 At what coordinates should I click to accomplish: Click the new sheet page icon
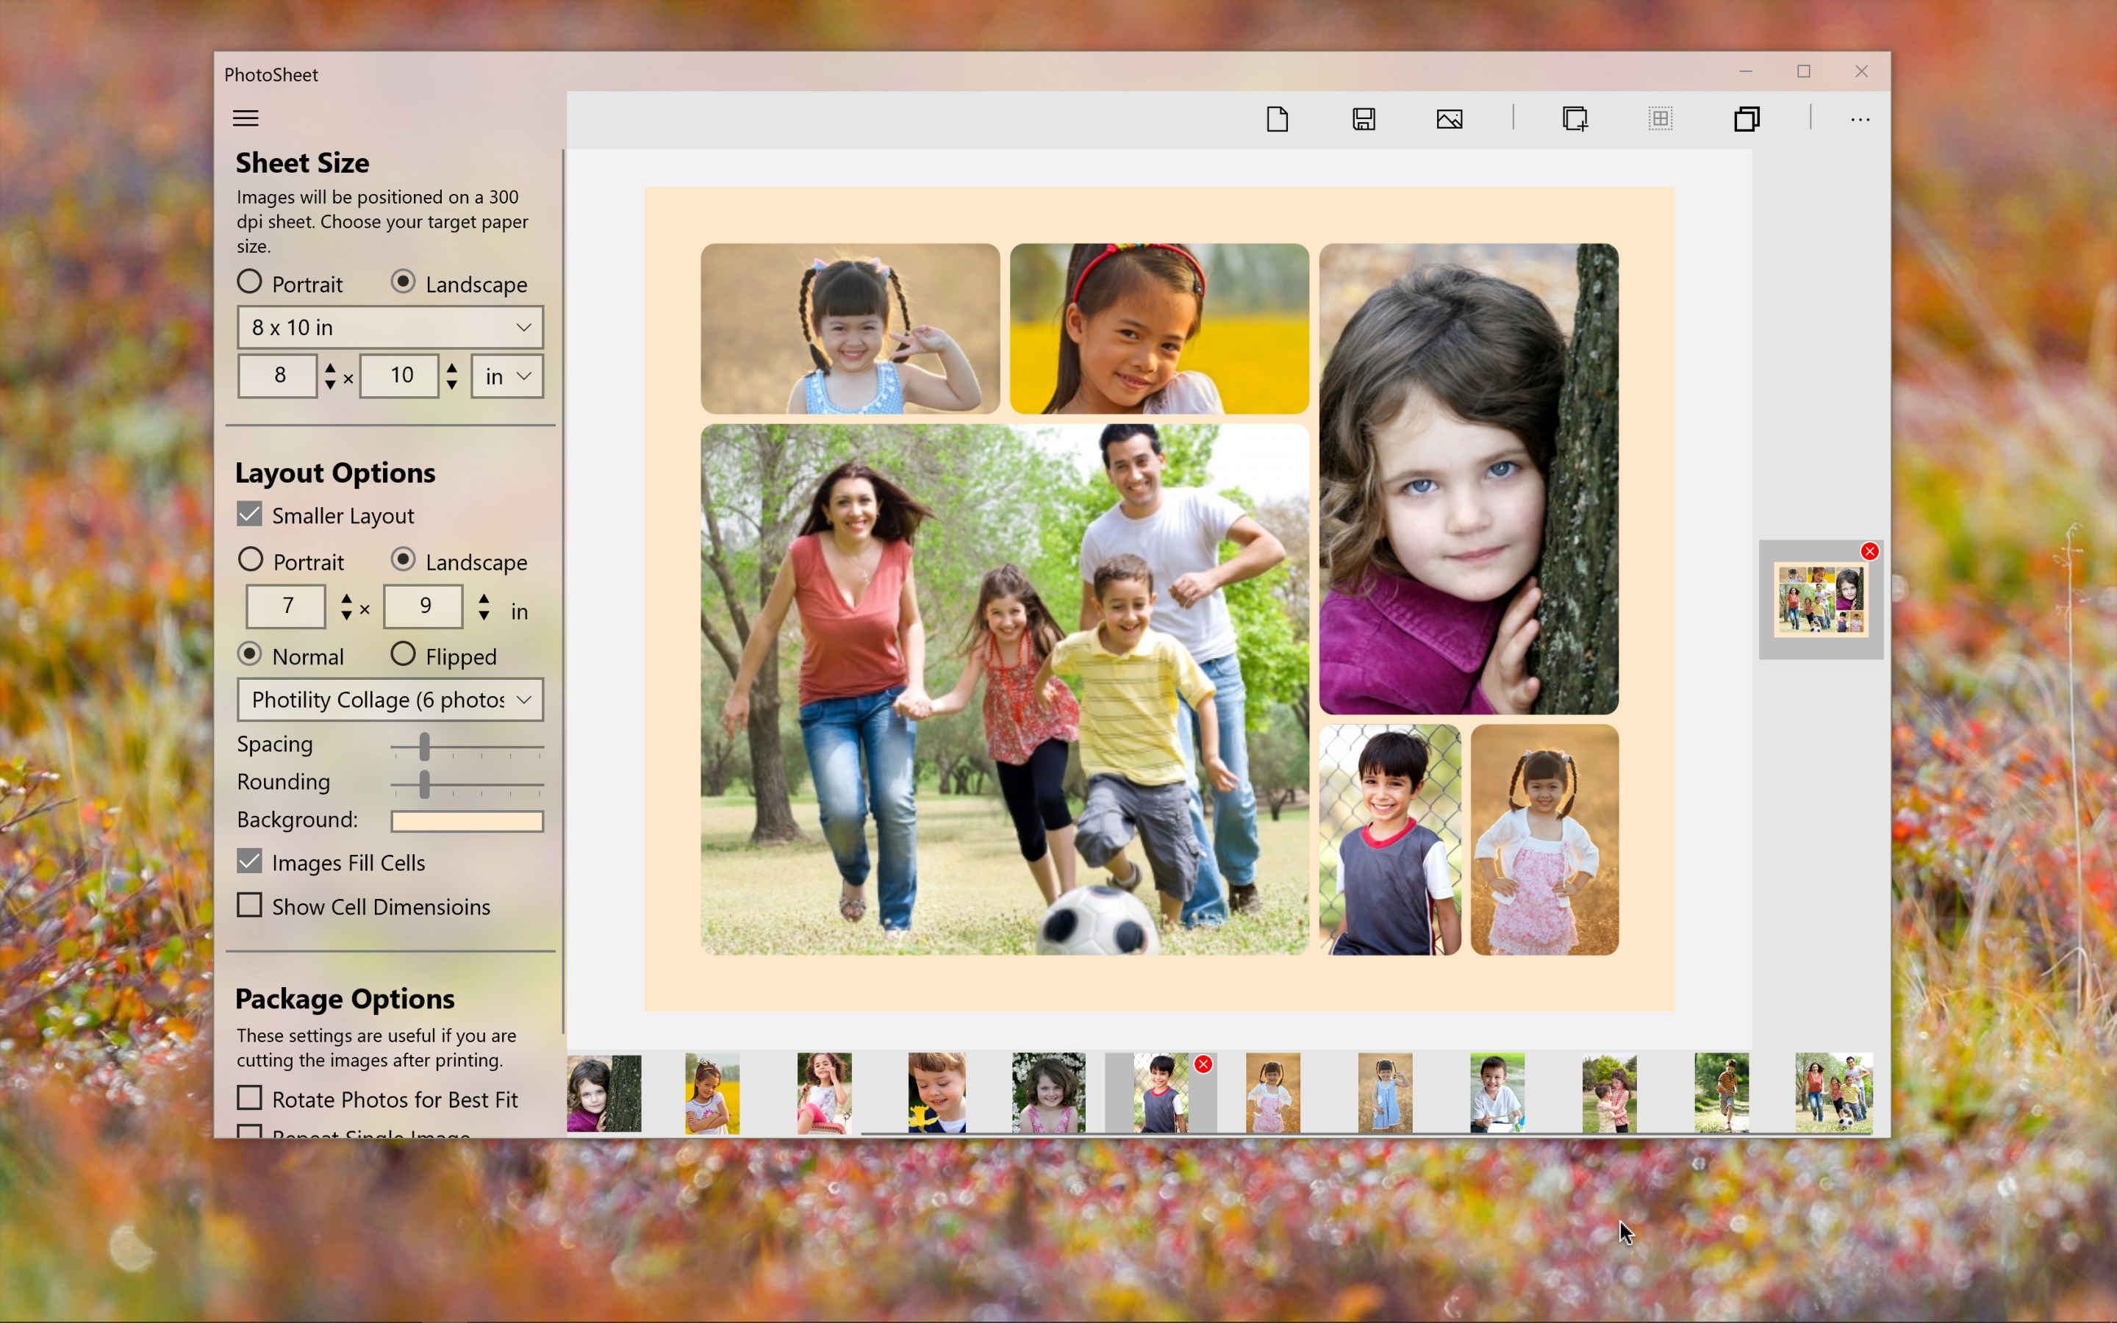(x=1278, y=119)
